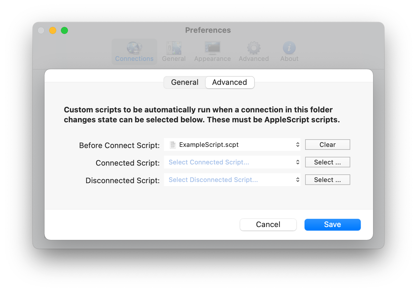Click the green zoom window button

(x=64, y=30)
